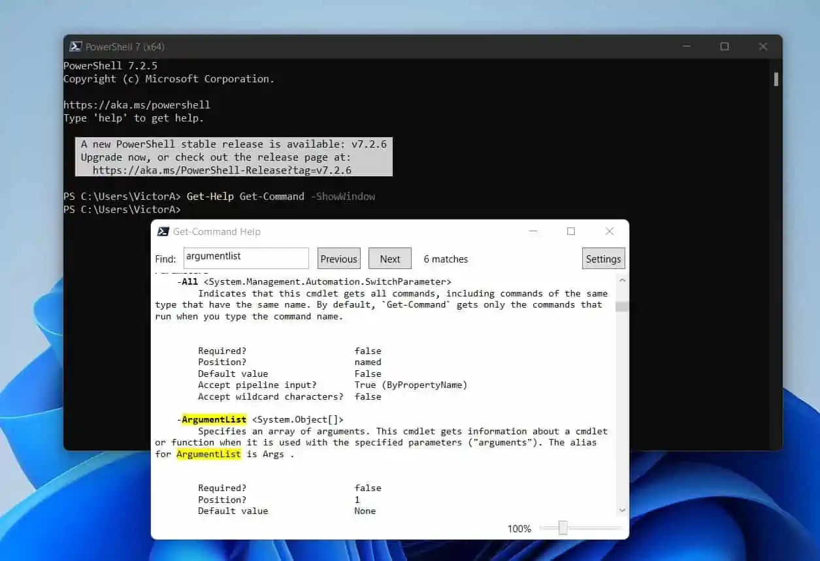Click the 'PowerShell 7.2.5' version line

[x=110, y=65]
